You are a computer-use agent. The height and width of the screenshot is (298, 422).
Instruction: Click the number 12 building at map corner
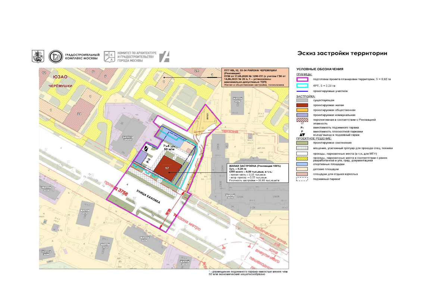(44, 73)
